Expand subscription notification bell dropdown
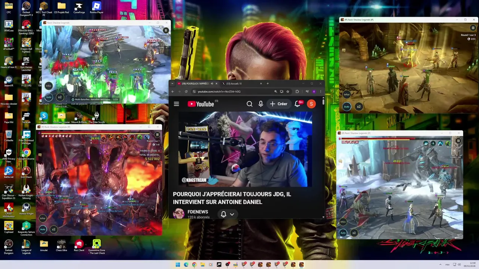The image size is (479, 269). point(228,214)
